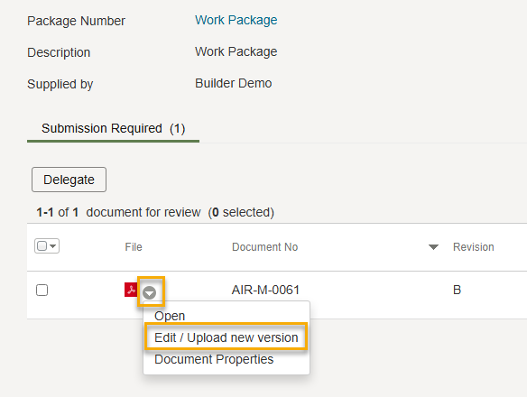Sort by the Document No column header
Viewport: 527px width, 397px height.
[264, 247]
